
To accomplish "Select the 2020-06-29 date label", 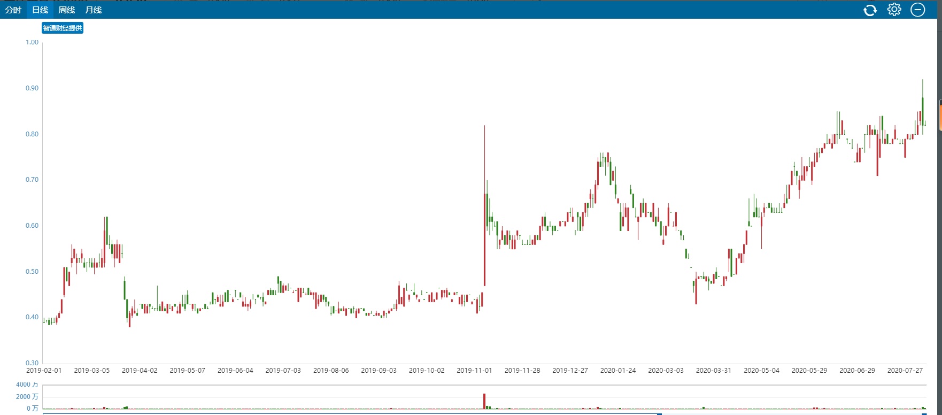I will pyautogui.click(x=858, y=371).
